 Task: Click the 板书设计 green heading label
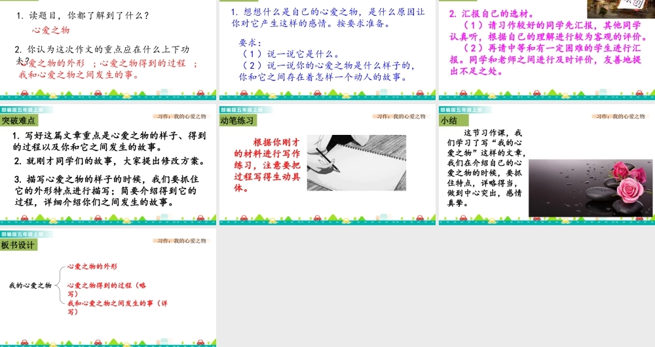(18, 245)
